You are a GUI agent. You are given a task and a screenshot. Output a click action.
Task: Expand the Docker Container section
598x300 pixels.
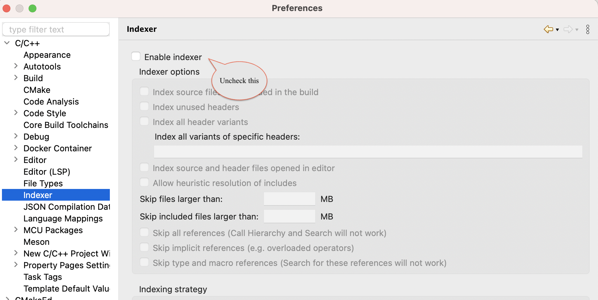(16, 147)
